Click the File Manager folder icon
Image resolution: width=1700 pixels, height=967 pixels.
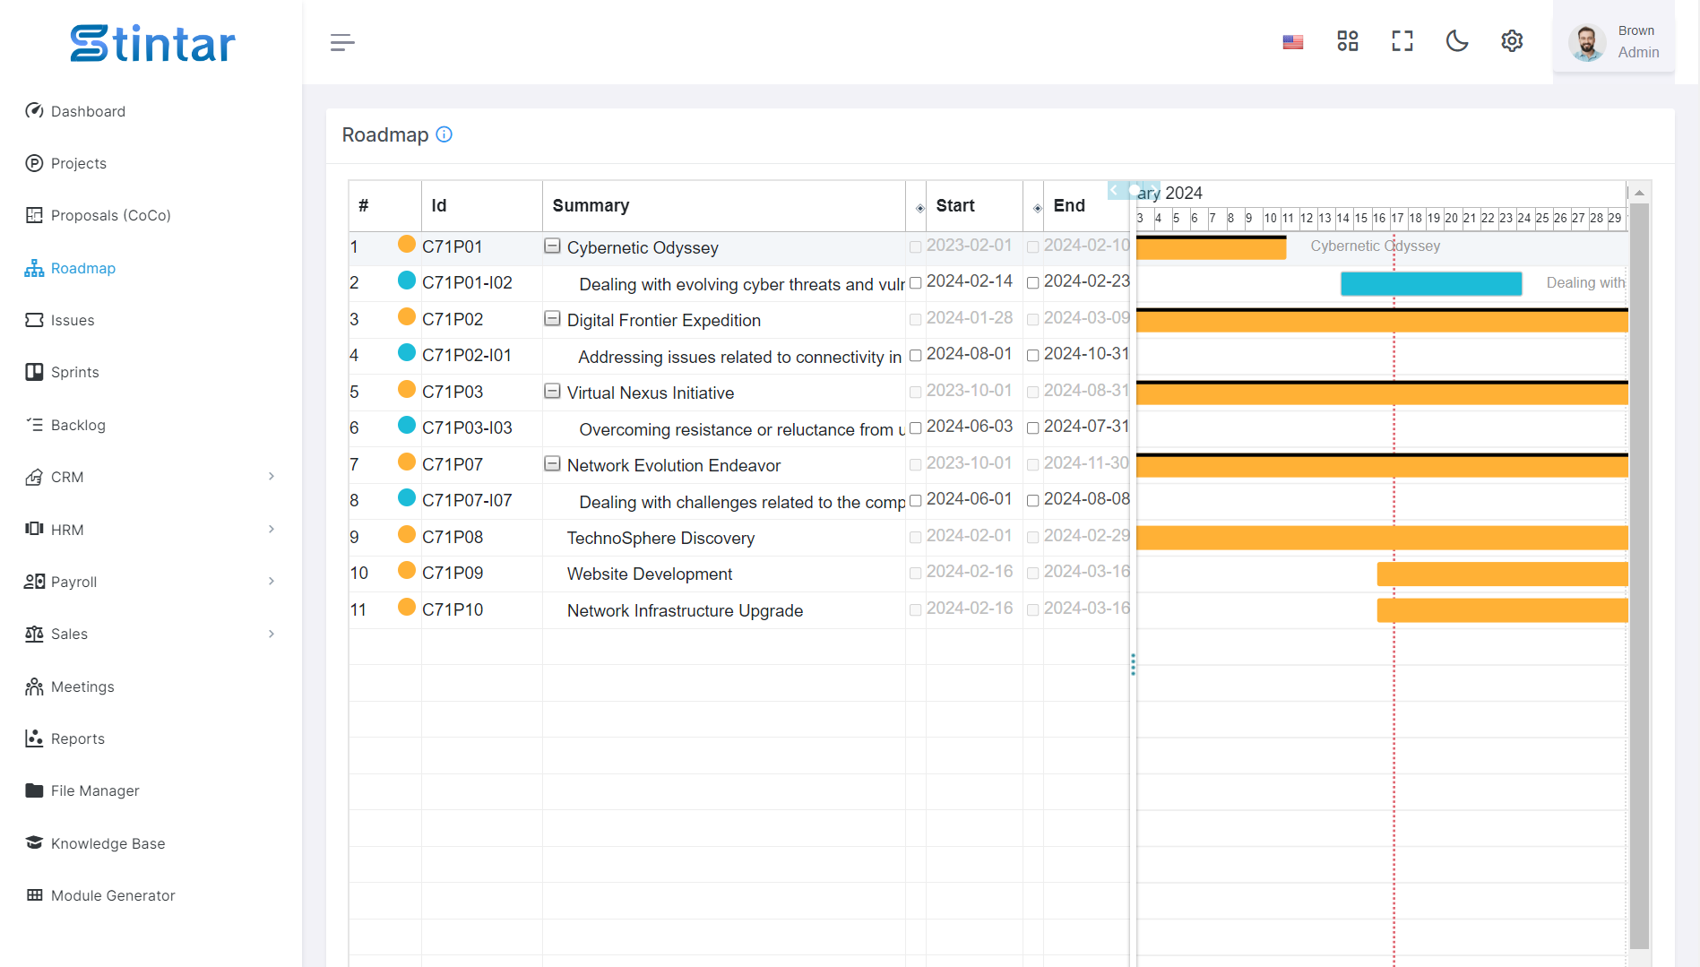pyautogui.click(x=34, y=790)
